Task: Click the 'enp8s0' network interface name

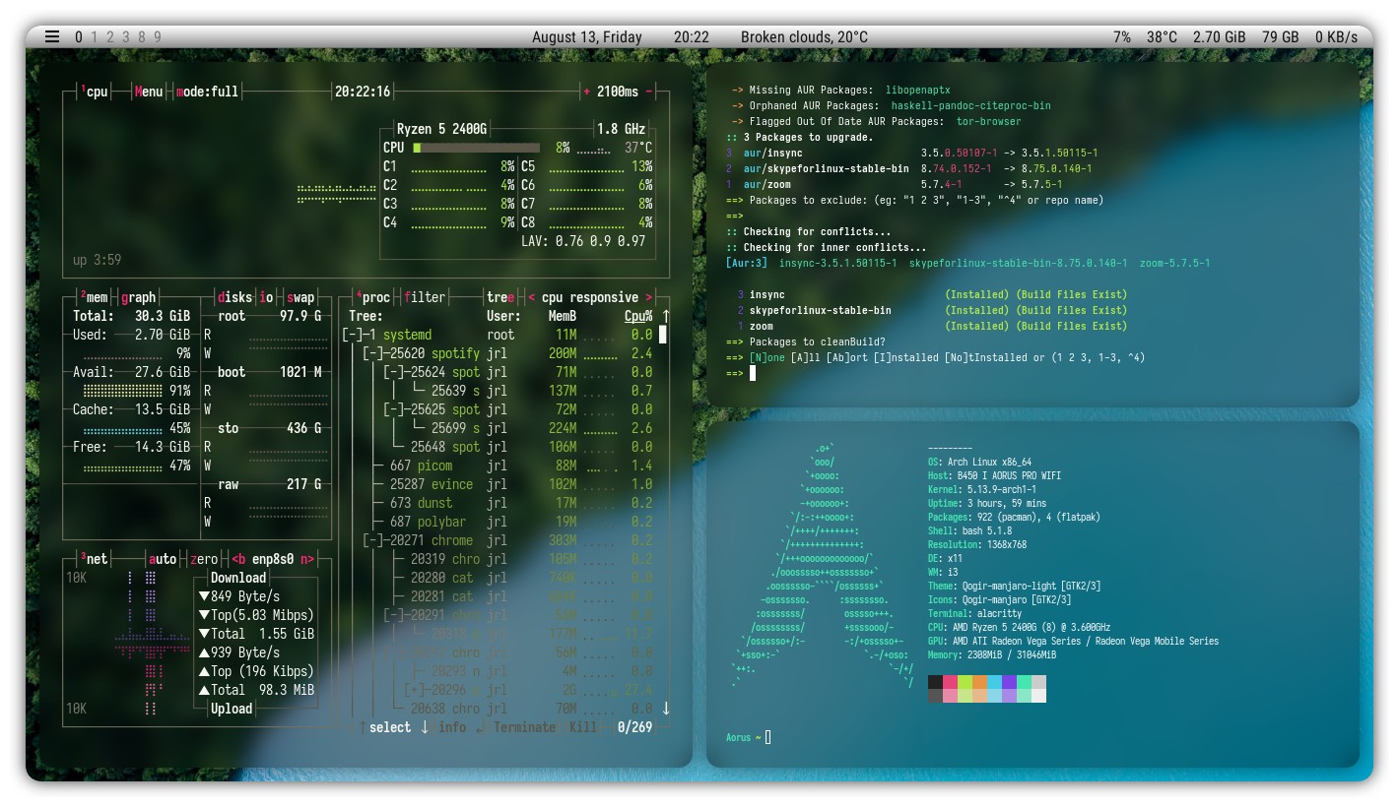Action: pos(274,559)
